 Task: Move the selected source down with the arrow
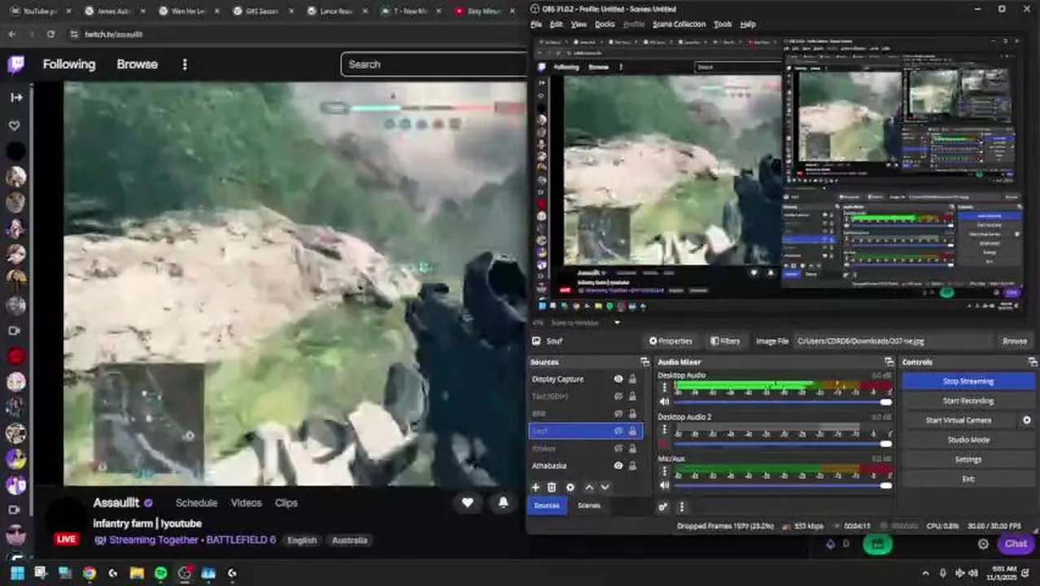605,488
